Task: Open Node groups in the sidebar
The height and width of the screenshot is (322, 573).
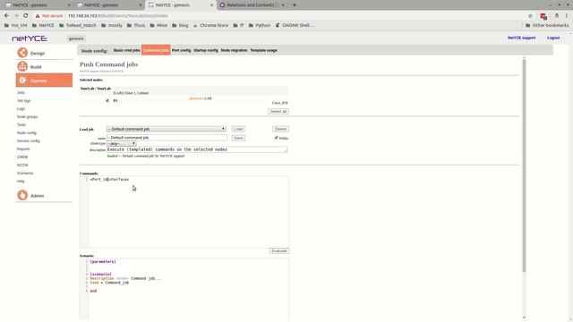Action: [x=28, y=117]
